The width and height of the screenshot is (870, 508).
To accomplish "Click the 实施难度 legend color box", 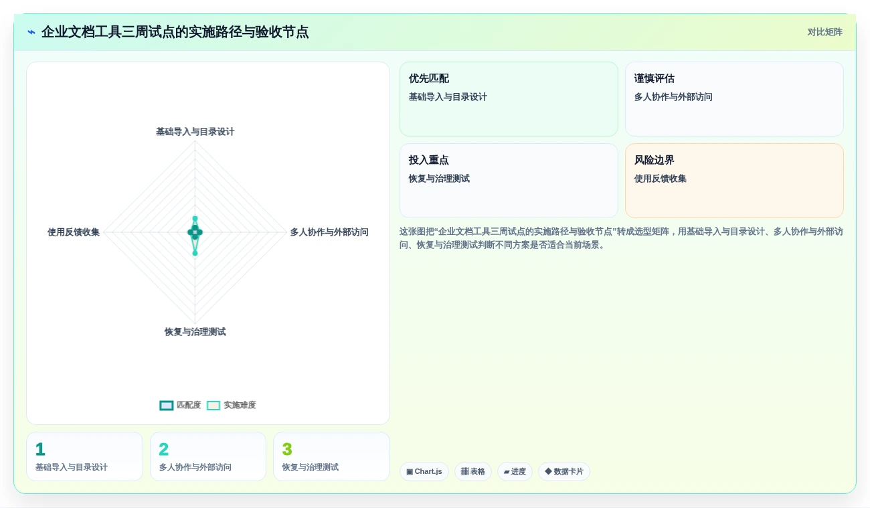I will click(x=213, y=406).
